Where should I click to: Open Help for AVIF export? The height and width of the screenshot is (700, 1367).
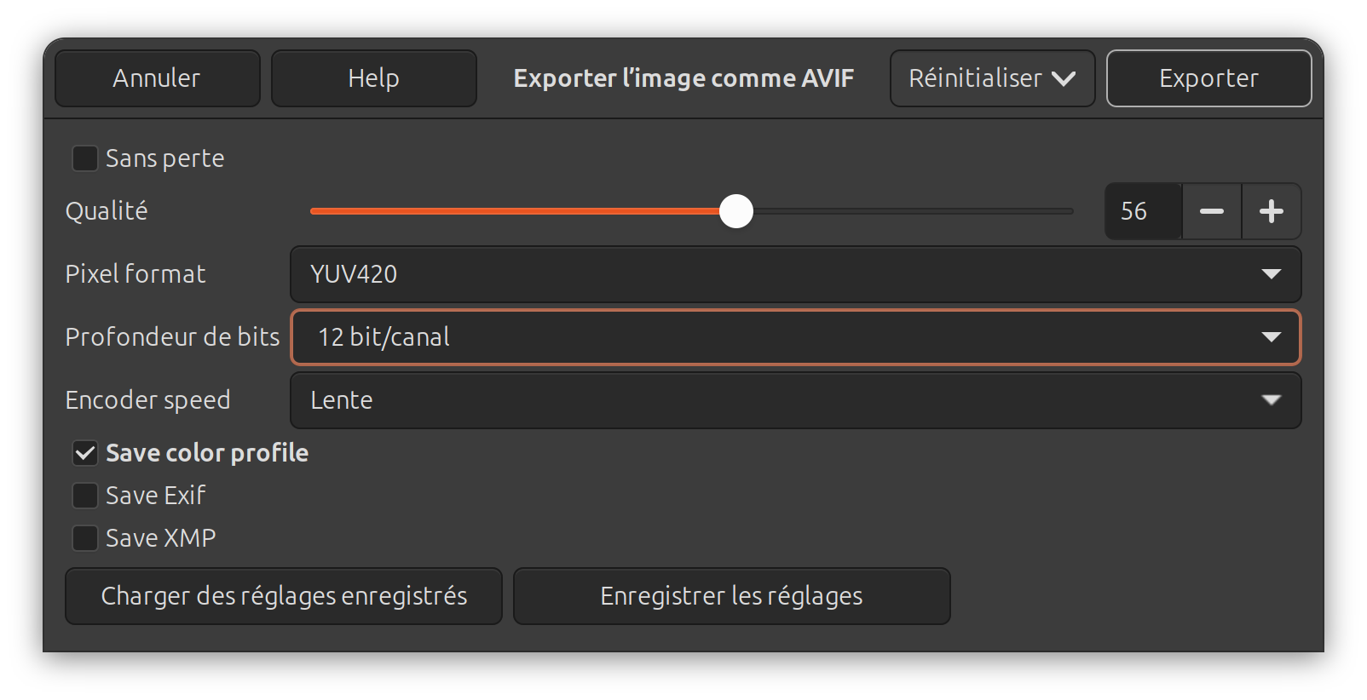374,78
